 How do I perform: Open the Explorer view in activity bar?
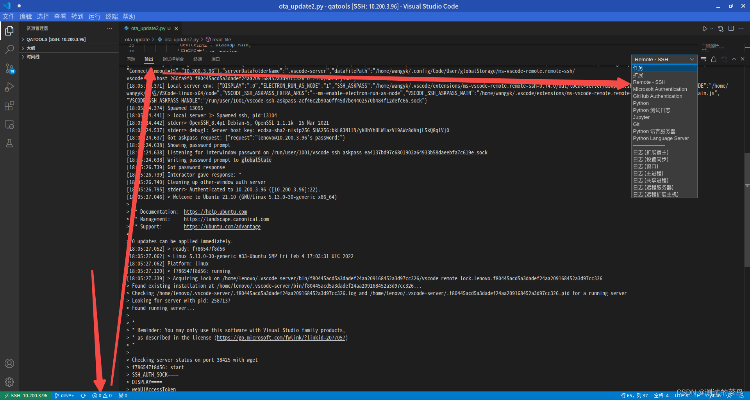pyautogui.click(x=9, y=30)
